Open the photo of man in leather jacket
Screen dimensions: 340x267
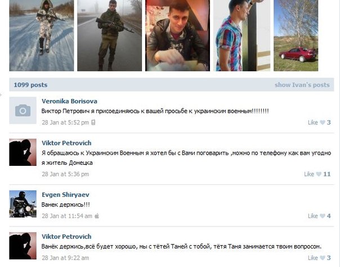[x=177, y=35]
